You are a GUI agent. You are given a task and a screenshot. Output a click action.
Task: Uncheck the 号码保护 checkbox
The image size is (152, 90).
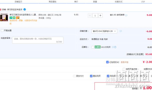[x=108, y=76]
